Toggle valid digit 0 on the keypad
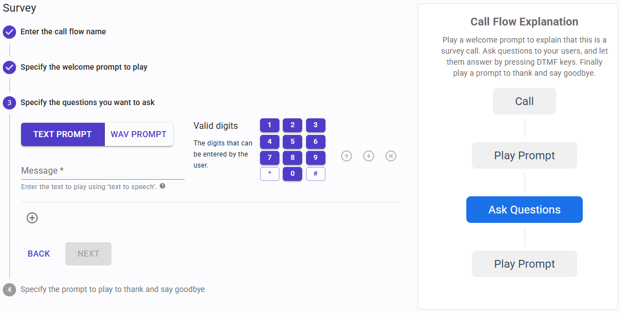621x313 pixels. coord(292,174)
